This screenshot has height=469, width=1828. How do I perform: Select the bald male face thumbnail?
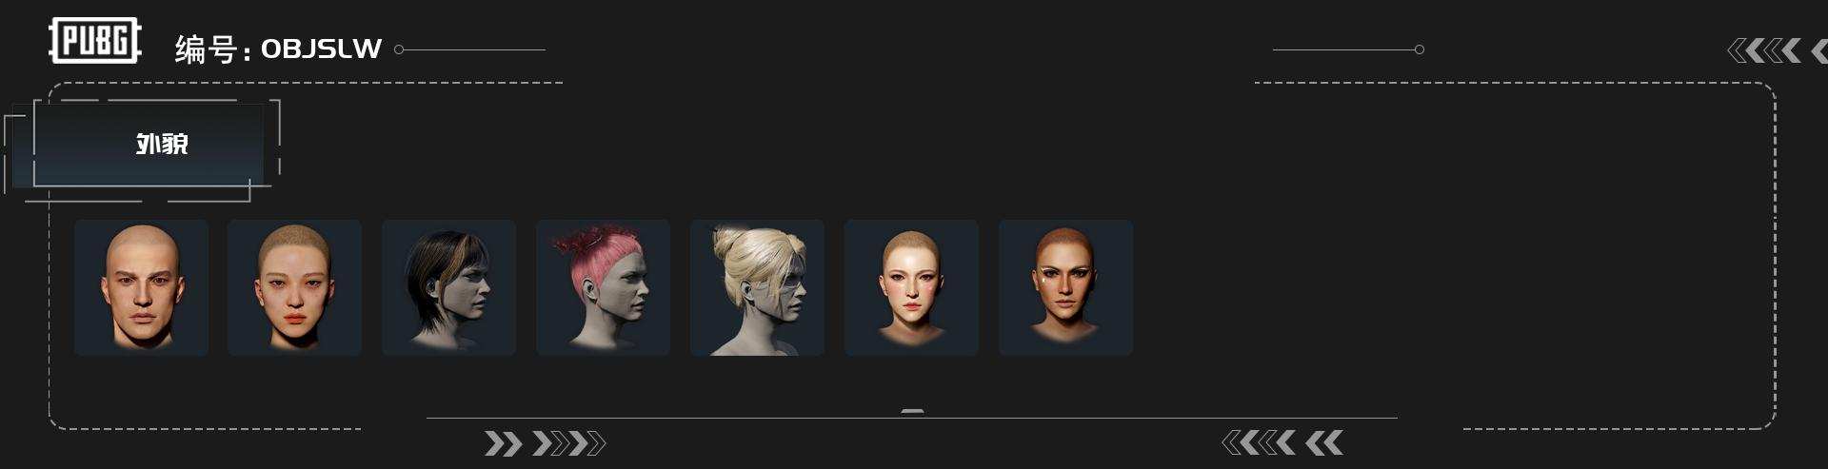click(x=141, y=288)
